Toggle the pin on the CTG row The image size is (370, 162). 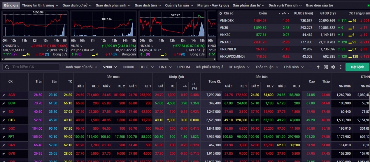tap(4, 120)
